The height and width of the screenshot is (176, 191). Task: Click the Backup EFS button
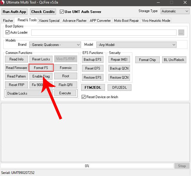pyautogui.click(x=93, y=60)
